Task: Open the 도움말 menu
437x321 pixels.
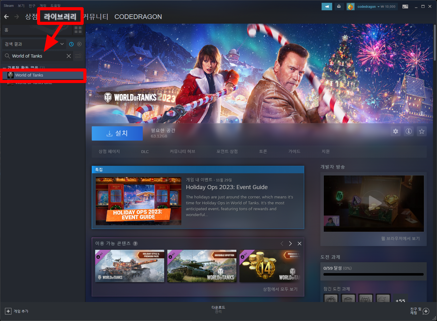Action: pyautogui.click(x=56, y=6)
